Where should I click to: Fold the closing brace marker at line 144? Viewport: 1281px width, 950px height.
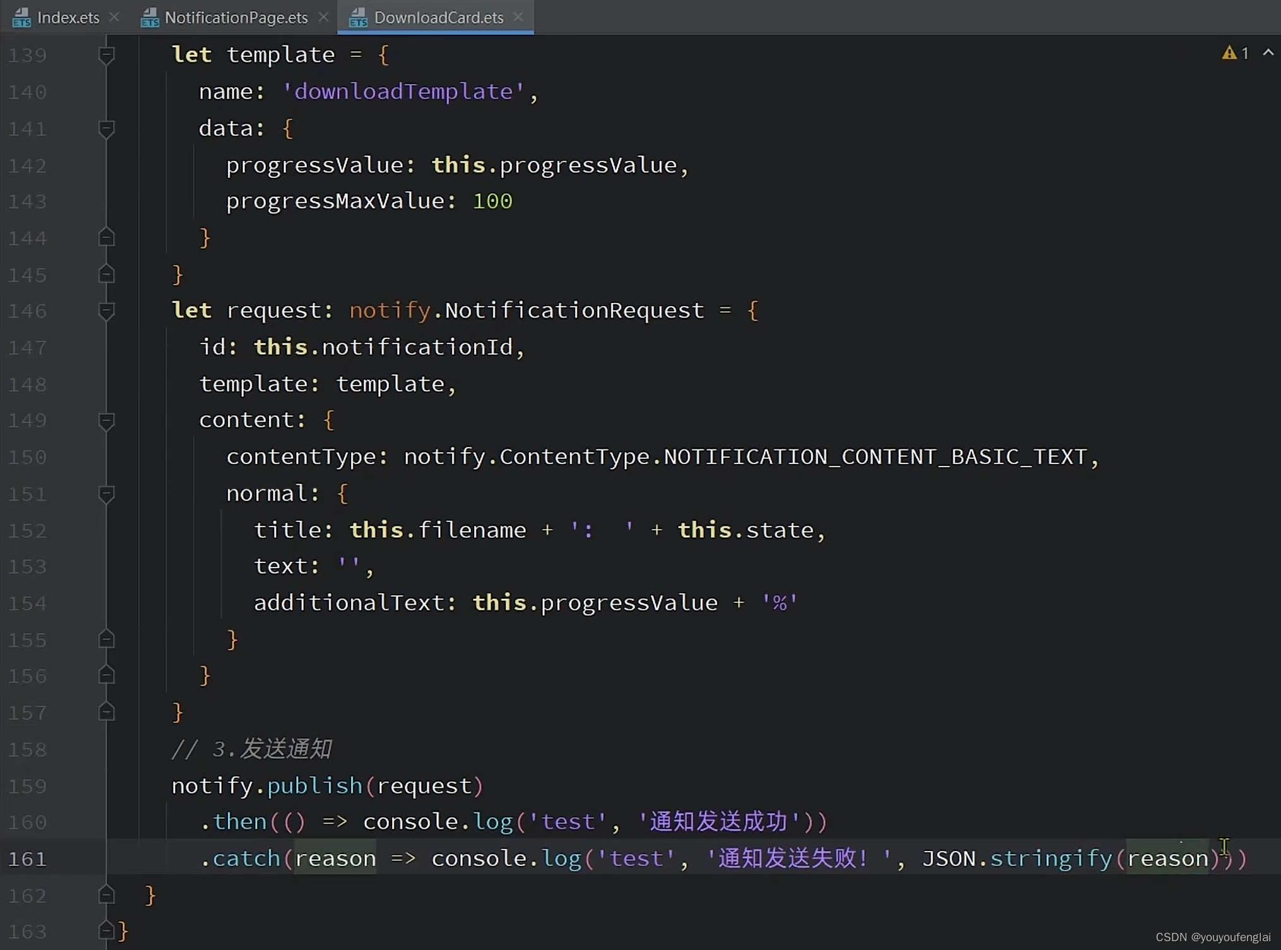point(107,237)
